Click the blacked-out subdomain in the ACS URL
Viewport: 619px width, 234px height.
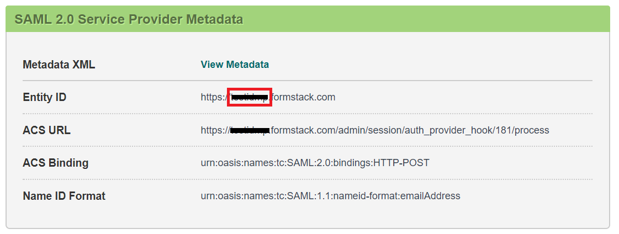(249, 131)
